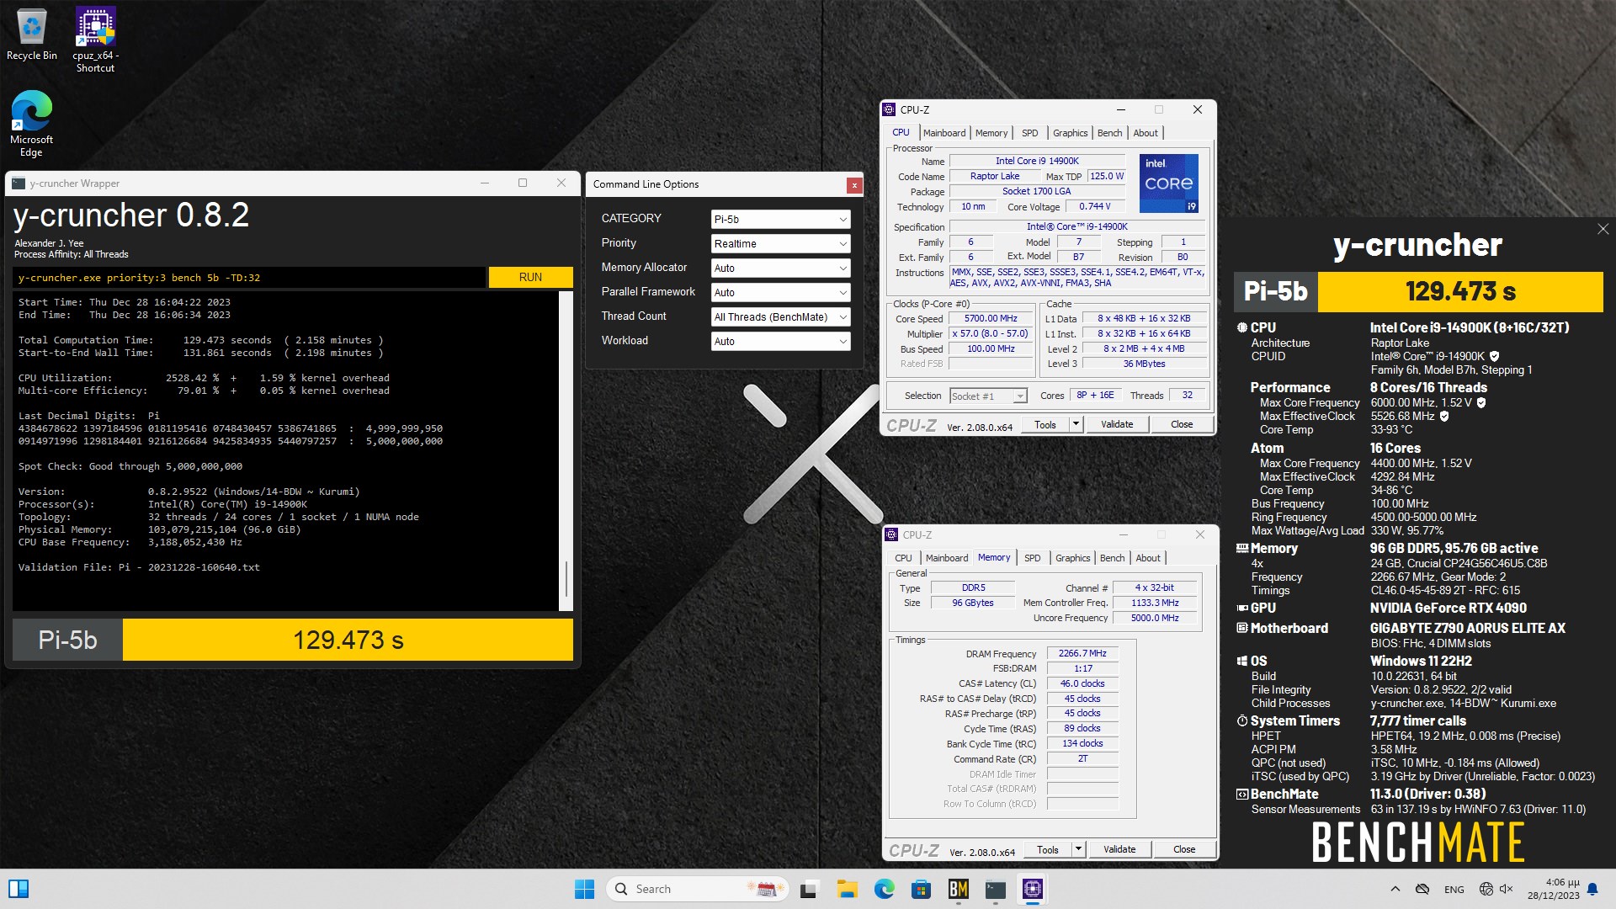Click the 2266.7 MHz DRAM Frequency value
This screenshot has width=1616, height=909.
[1082, 653]
